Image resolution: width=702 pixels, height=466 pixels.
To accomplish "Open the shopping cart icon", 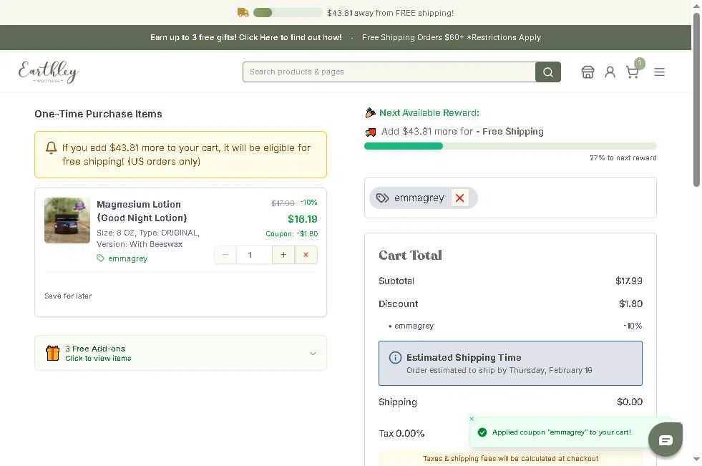I will (x=632, y=72).
